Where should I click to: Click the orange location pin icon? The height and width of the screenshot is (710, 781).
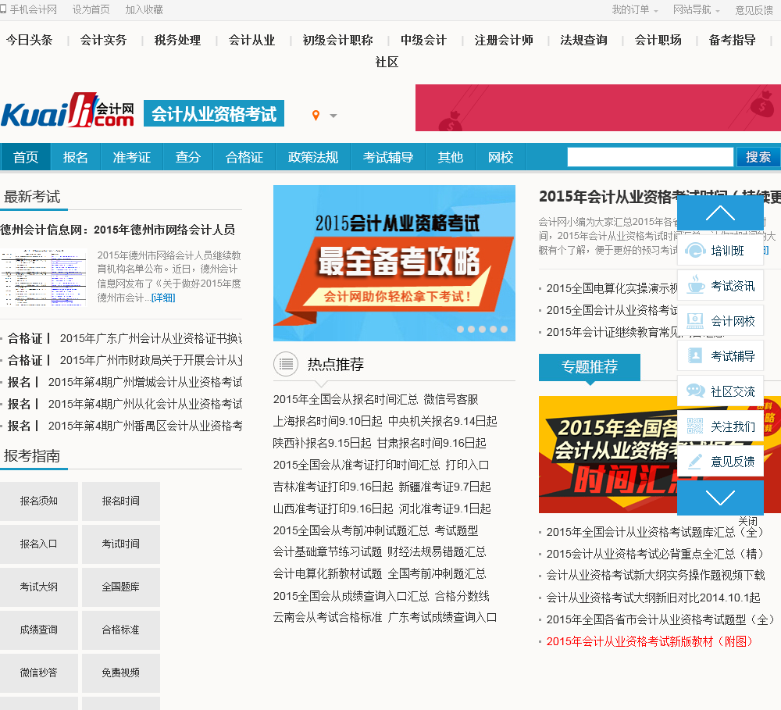point(316,116)
